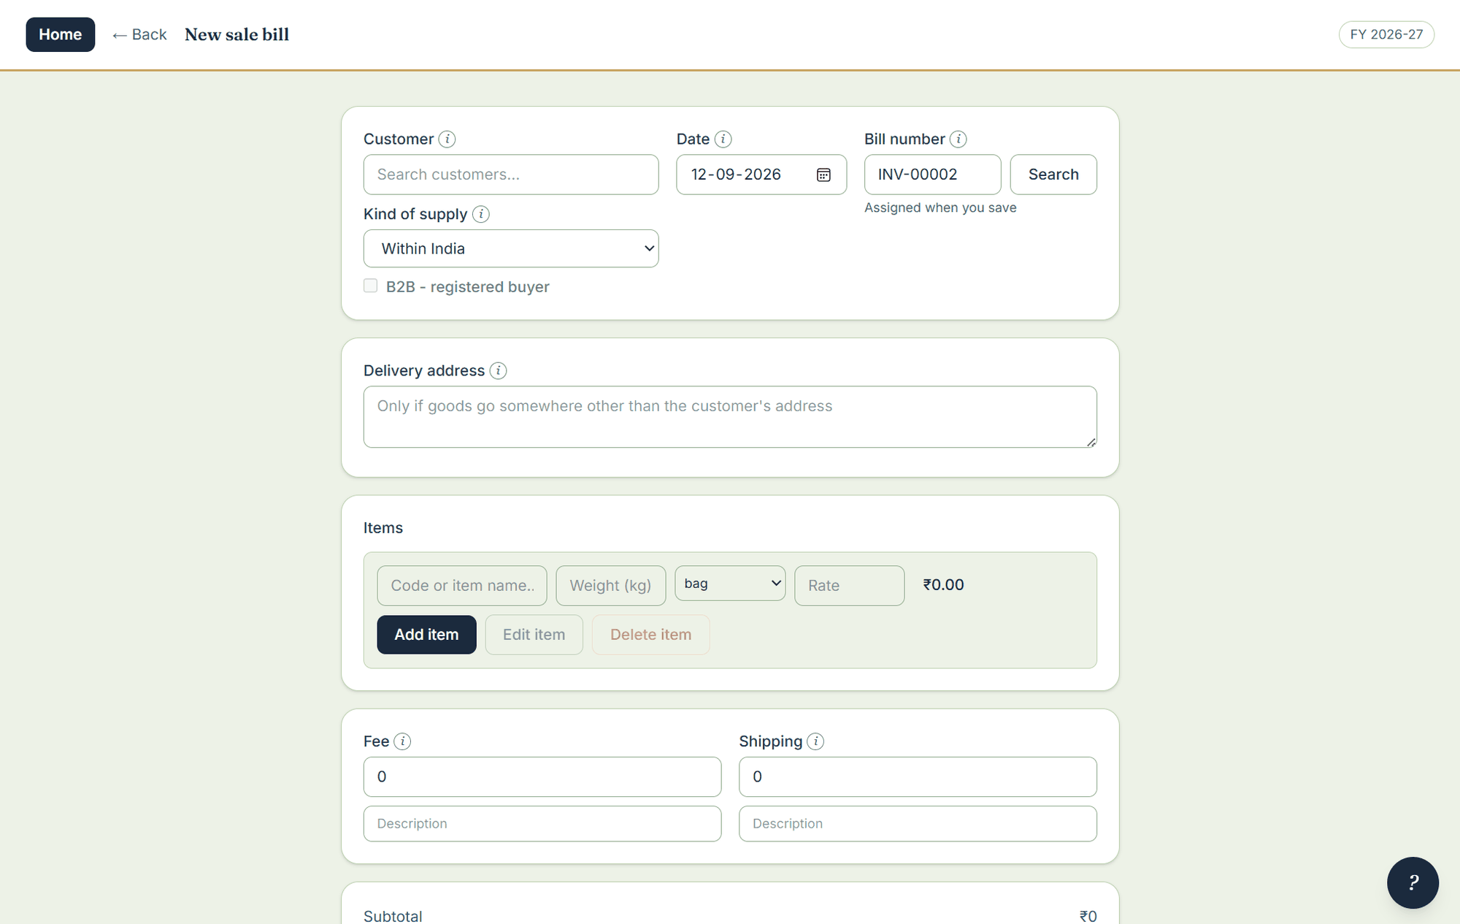Click the Date info icon
Viewport: 1460px width, 924px height.
723,139
